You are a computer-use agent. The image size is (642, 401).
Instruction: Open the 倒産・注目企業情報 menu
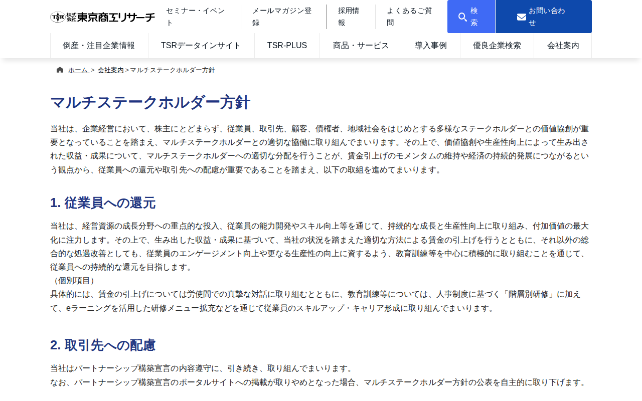99,45
